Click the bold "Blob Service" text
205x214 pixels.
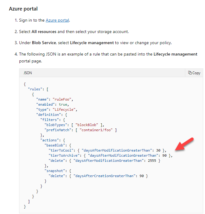(44, 43)
